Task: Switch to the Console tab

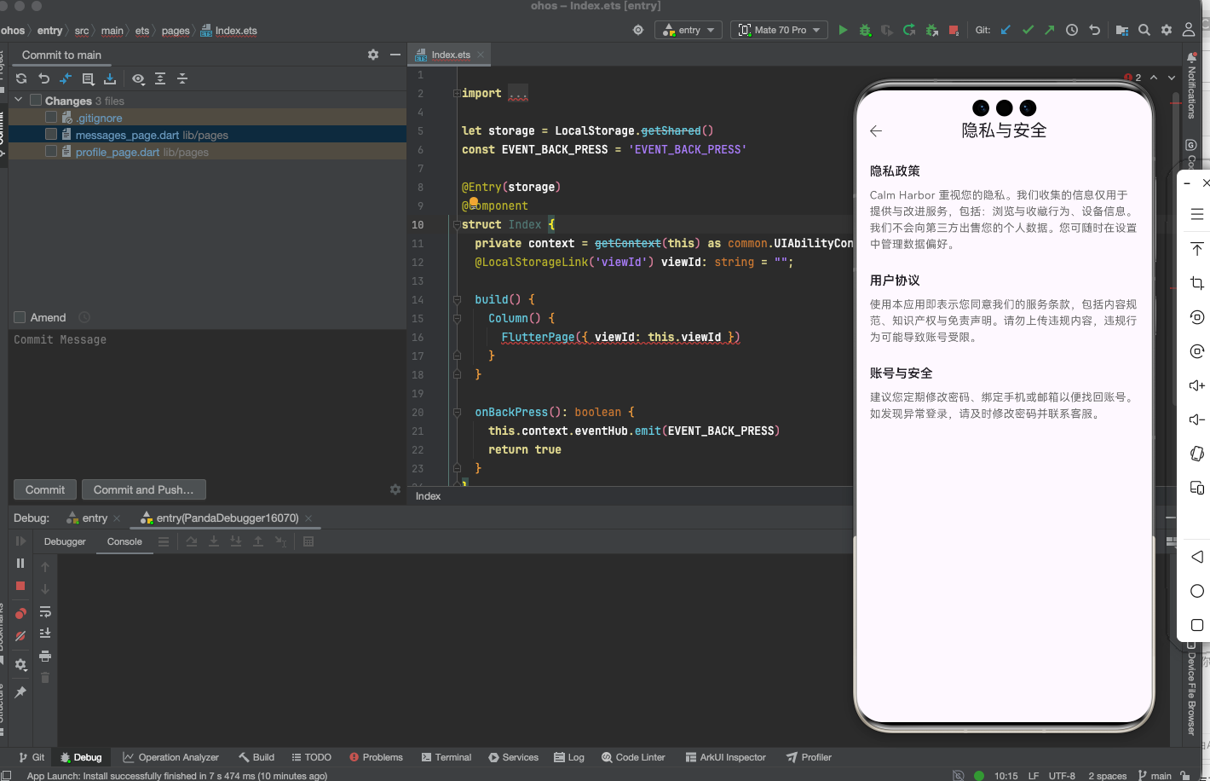Action: click(x=124, y=541)
